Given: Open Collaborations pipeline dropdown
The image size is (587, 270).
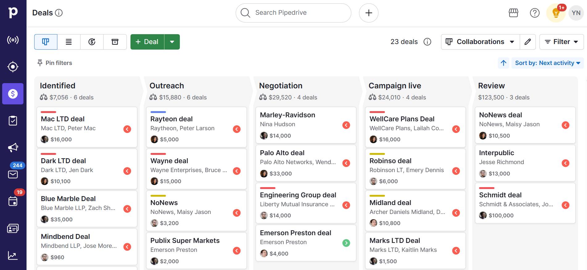Looking at the screenshot, I should point(481,42).
